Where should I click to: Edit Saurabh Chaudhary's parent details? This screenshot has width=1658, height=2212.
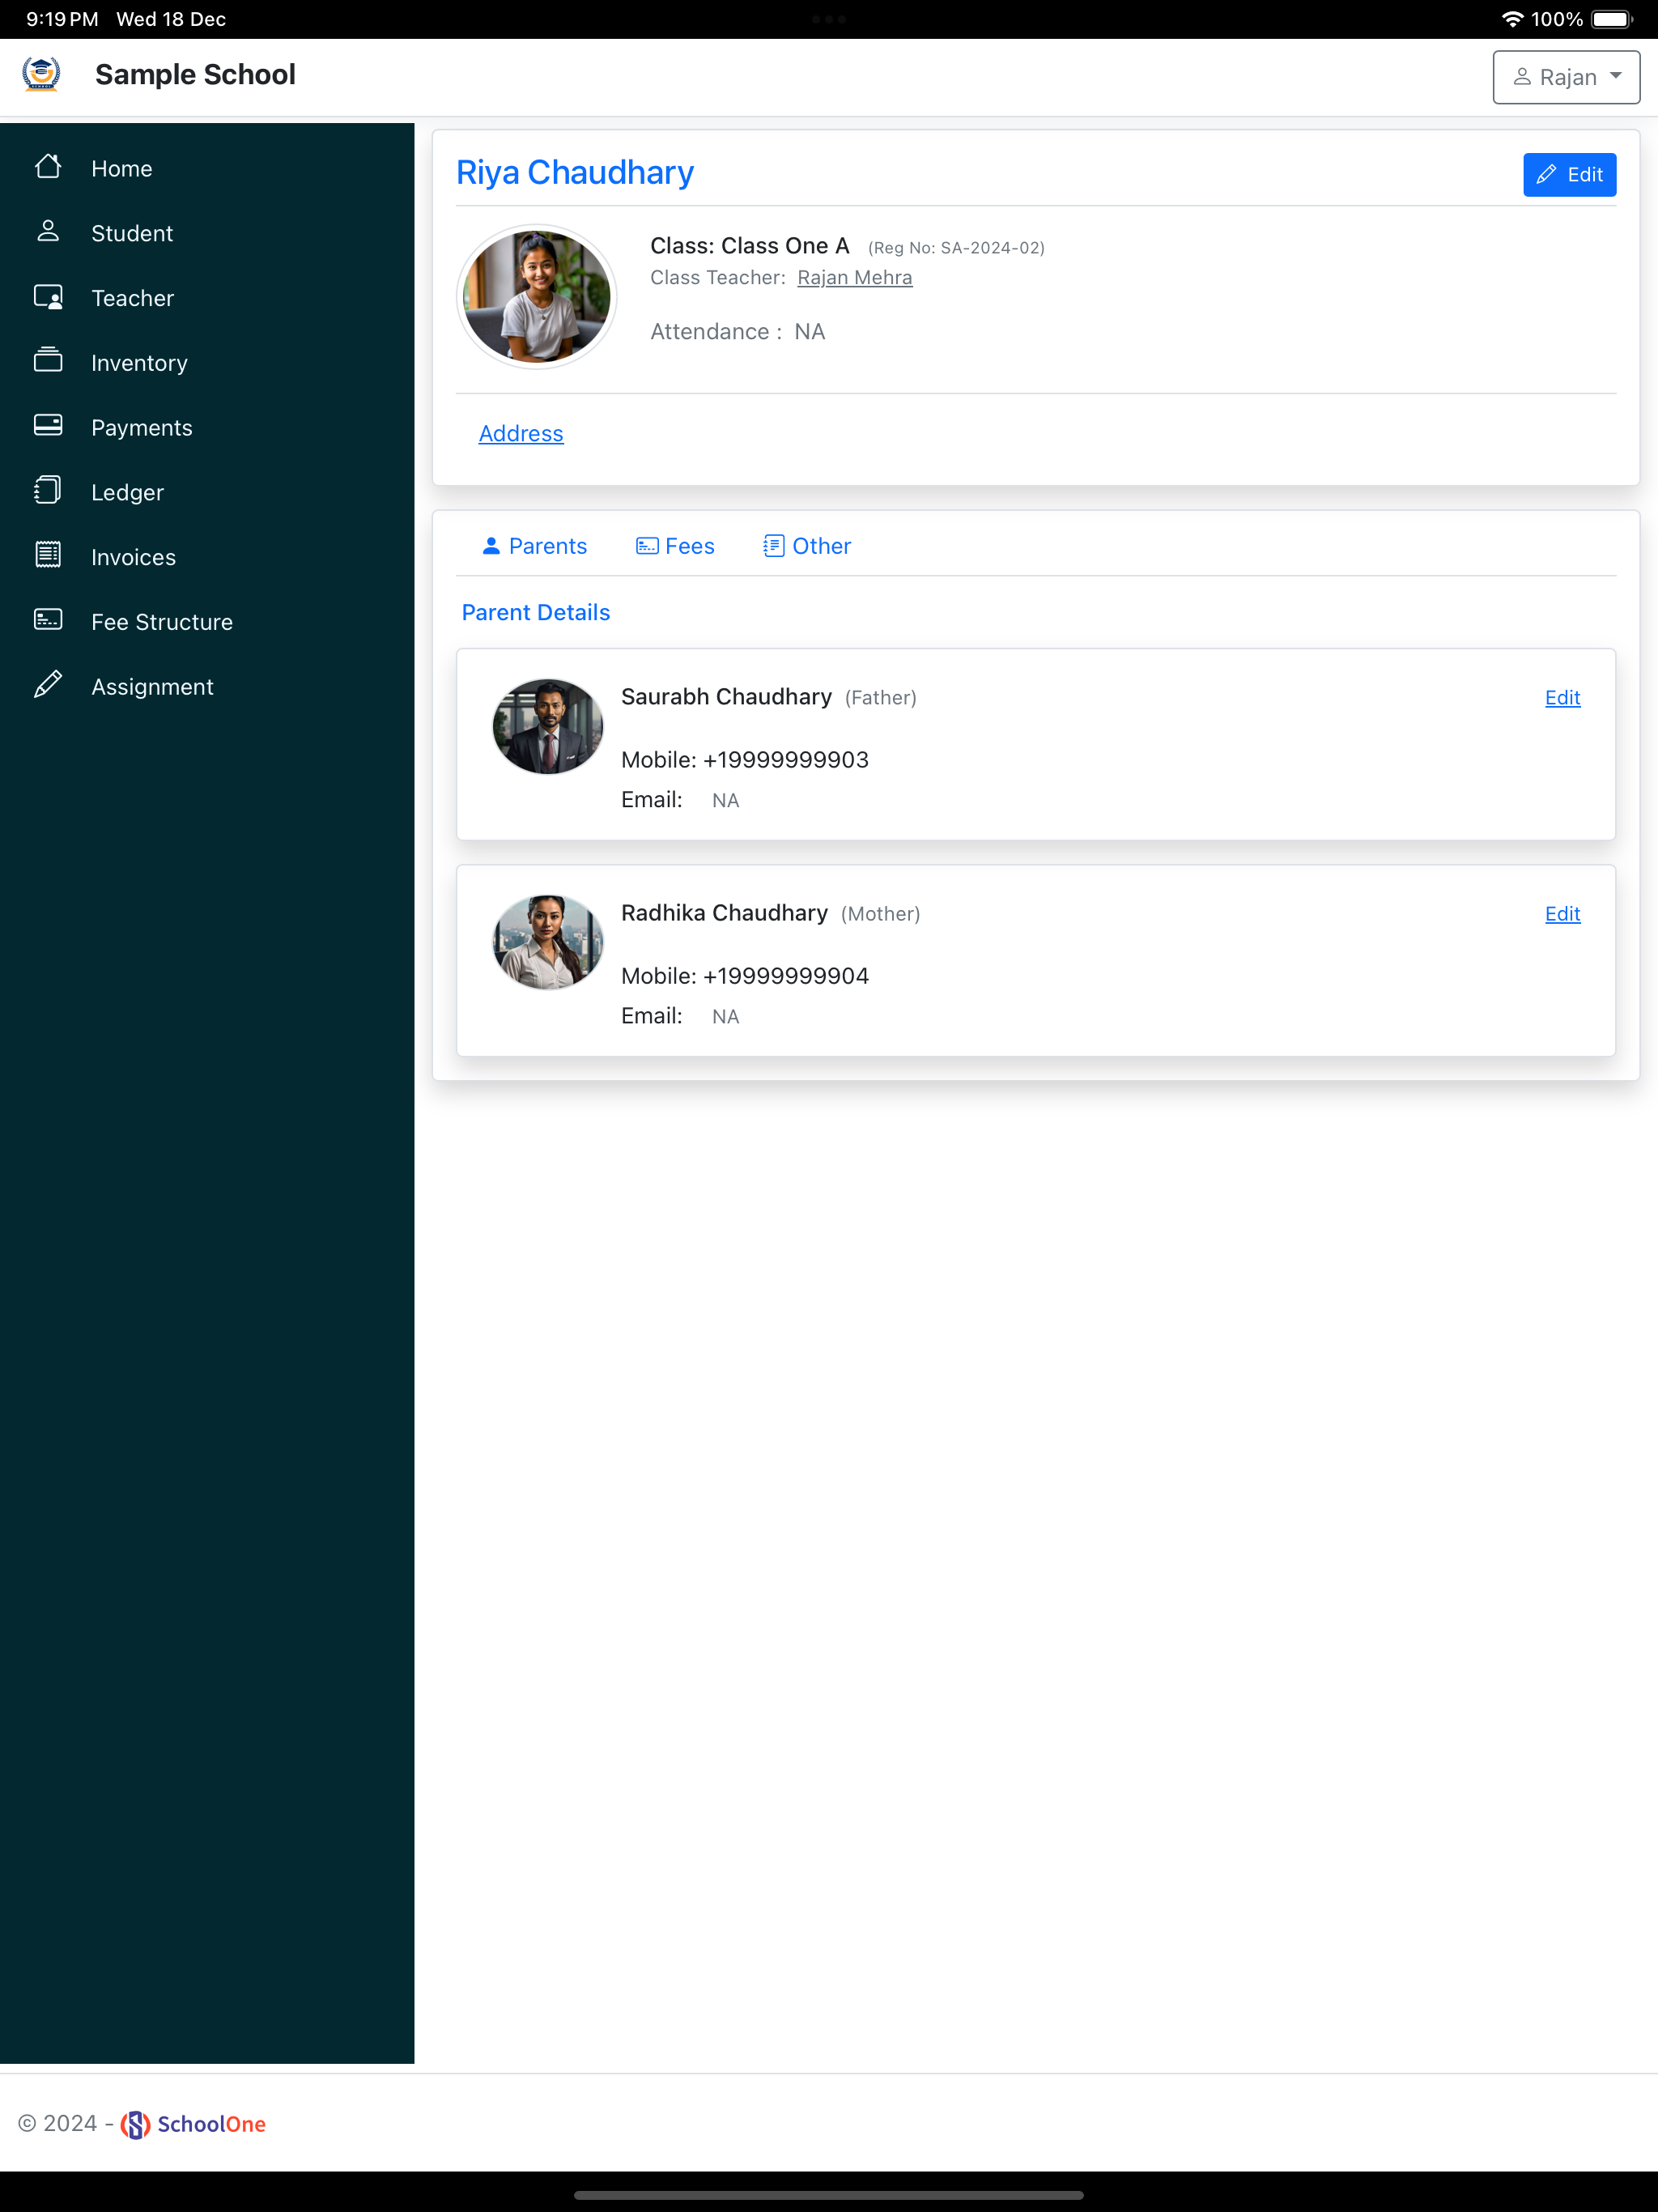(1562, 697)
